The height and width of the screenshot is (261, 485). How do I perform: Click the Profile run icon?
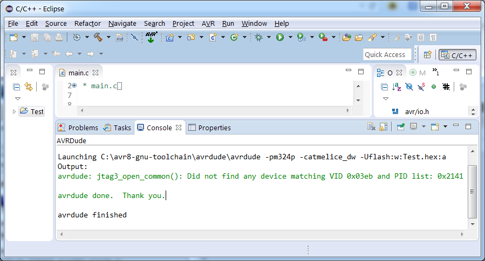click(301, 37)
